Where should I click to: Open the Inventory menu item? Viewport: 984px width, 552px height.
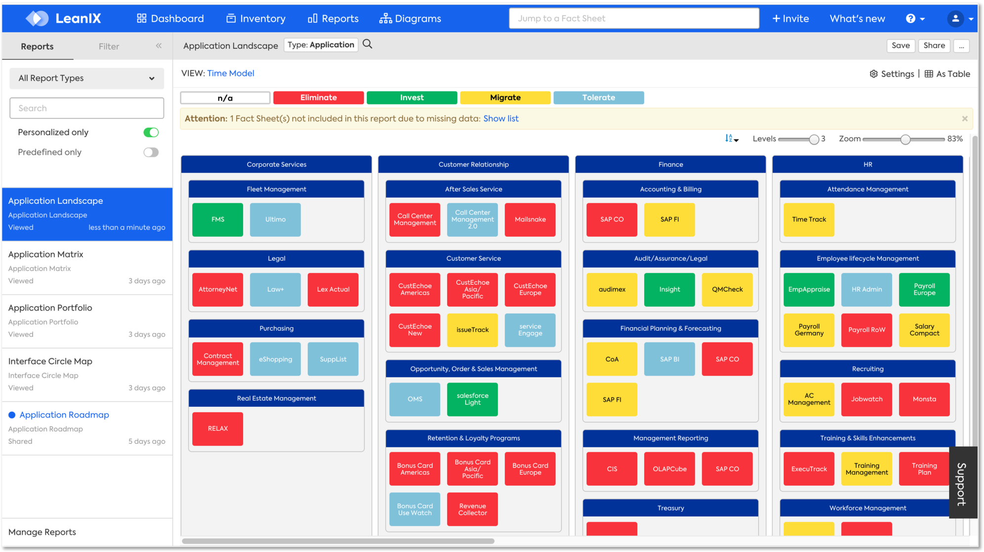[x=256, y=19]
